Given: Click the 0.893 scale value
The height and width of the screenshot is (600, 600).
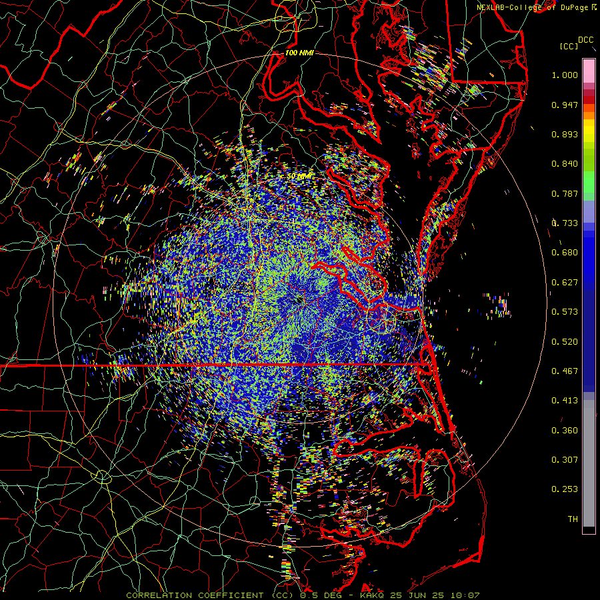Looking at the screenshot, I should 565,134.
